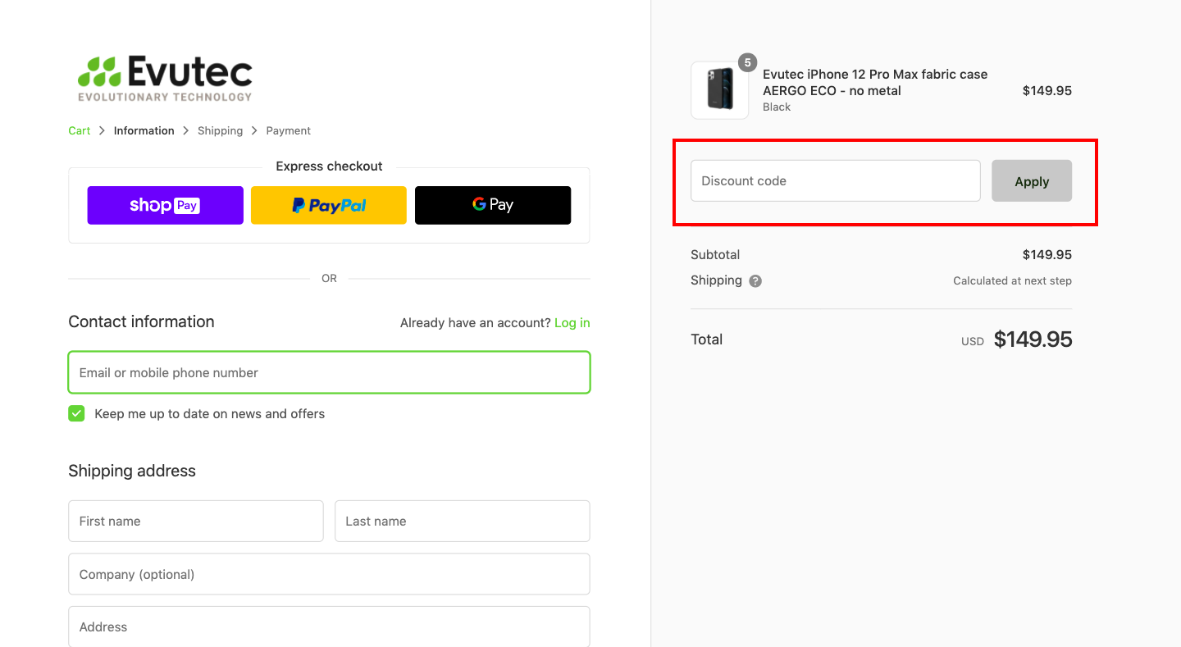The width and height of the screenshot is (1181, 647).
Task: Focus the Company (optional) field
Action: (329, 574)
